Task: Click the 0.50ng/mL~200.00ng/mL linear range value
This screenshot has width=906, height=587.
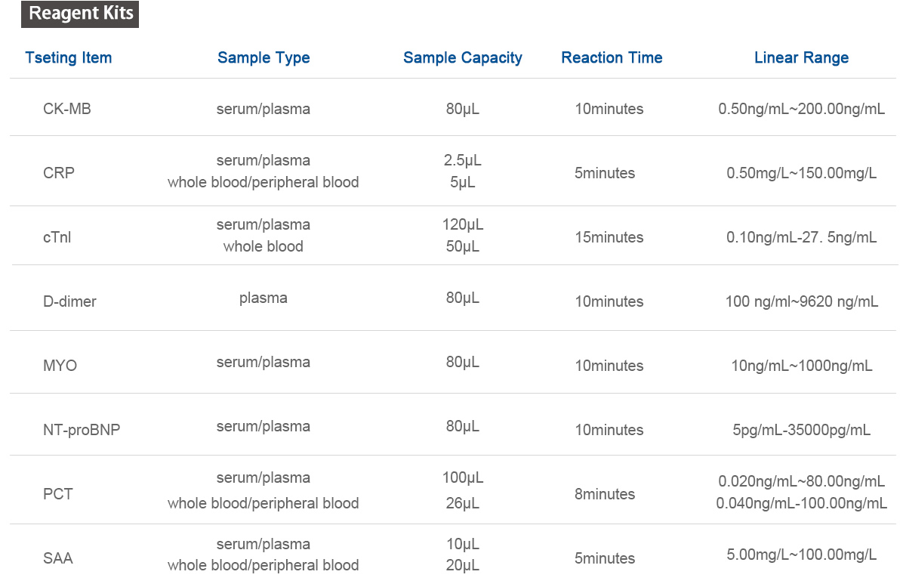Action: [x=801, y=109]
